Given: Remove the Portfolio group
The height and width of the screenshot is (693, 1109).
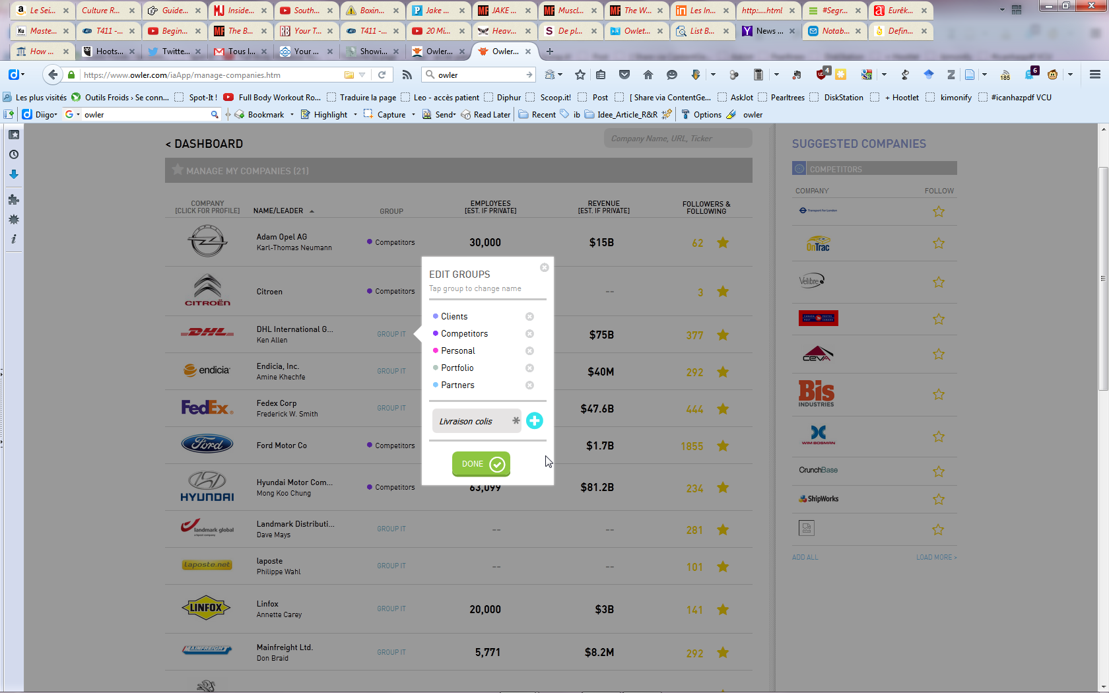Looking at the screenshot, I should [529, 368].
